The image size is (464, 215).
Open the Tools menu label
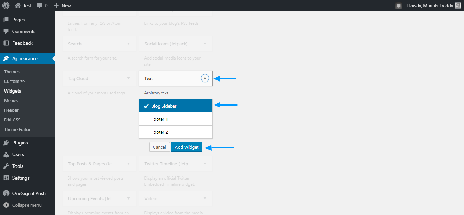point(18,166)
